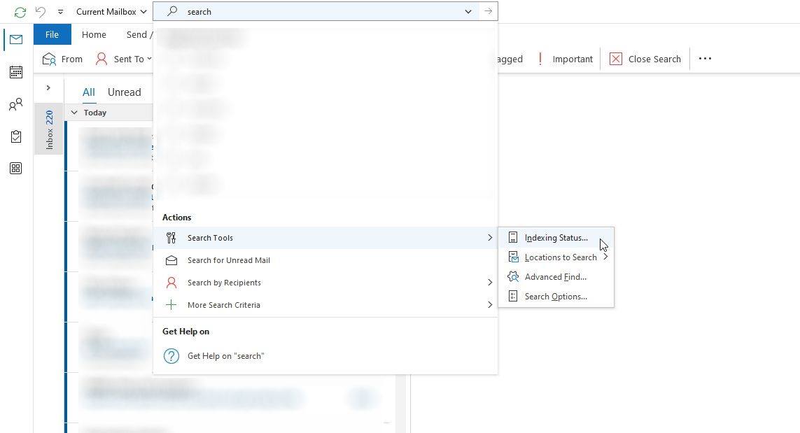The width and height of the screenshot is (800, 433).
Task: Open the Mail view in the sidebar
Action: 15,40
